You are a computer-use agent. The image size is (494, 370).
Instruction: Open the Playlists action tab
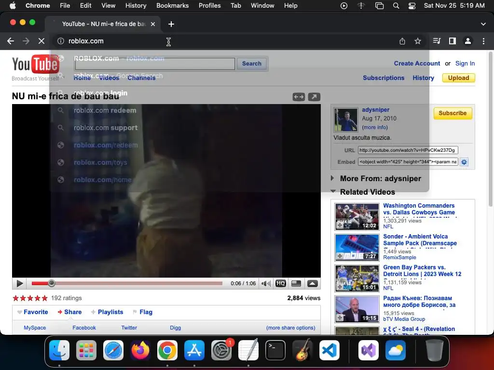click(107, 312)
